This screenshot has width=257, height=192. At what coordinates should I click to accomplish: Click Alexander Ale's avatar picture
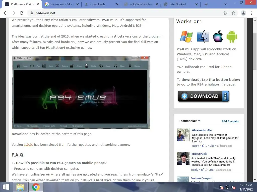tap(183, 135)
